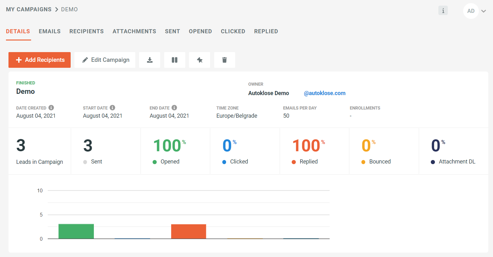
Task: Click the 0% Bounced statistic value
Action: (x=369, y=146)
